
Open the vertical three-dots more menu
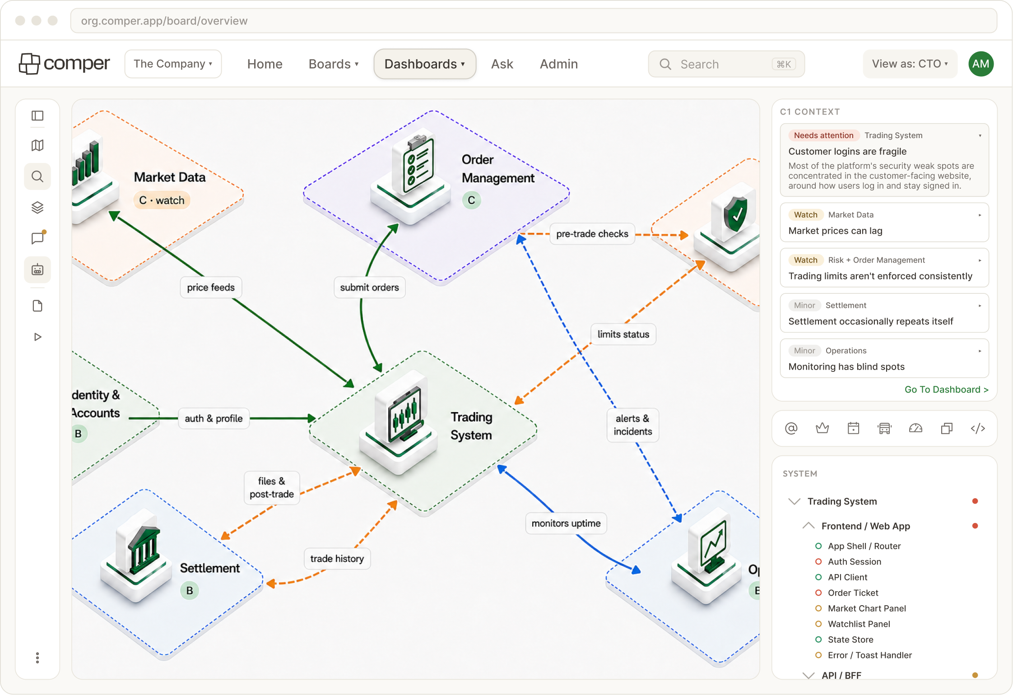[37, 658]
